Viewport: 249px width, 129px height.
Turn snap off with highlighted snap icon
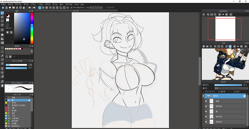click(40, 8)
